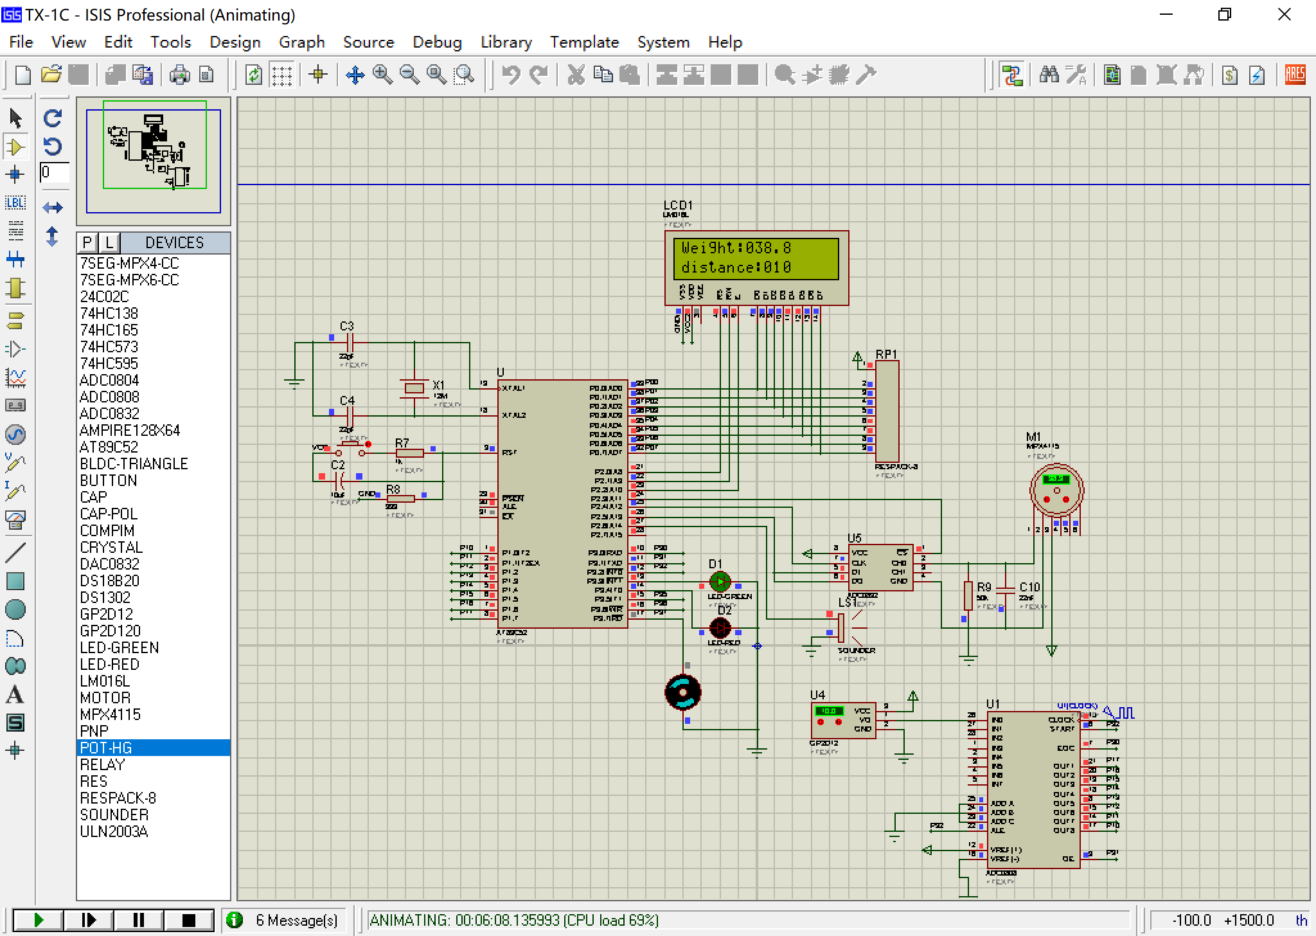Open the File menu
Image resolution: width=1316 pixels, height=936 pixels.
click(x=21, y=42)
